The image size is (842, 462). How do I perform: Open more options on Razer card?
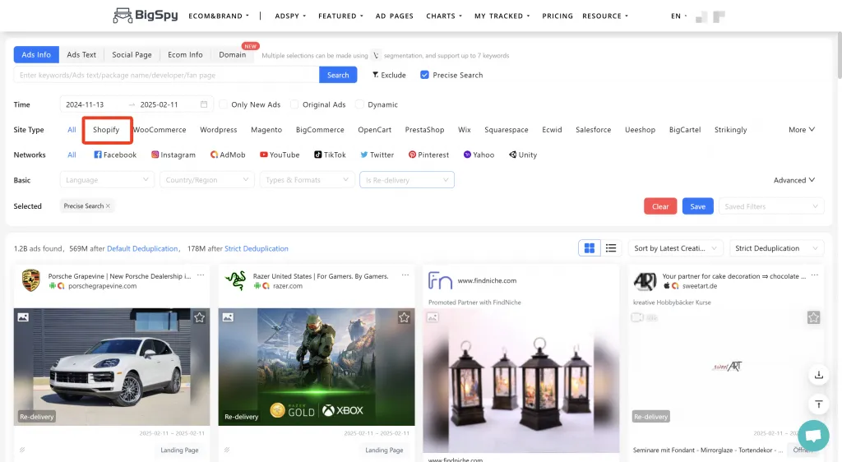[x=405, y=275]
